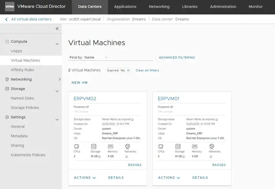Open ADVANCED FILTERING options
The image size is (275, 189).
[177, 58]
